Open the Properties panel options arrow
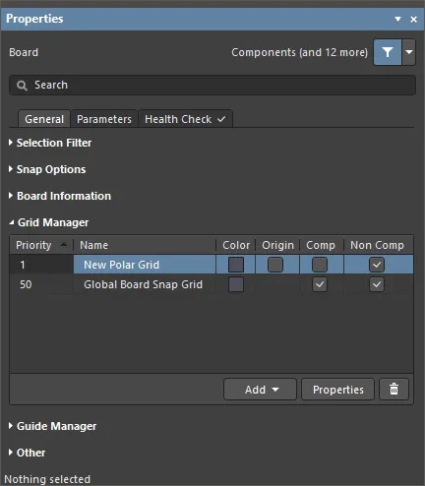Image resolution: width=425 pixels, height=486 pixels. tap(397, 20)
